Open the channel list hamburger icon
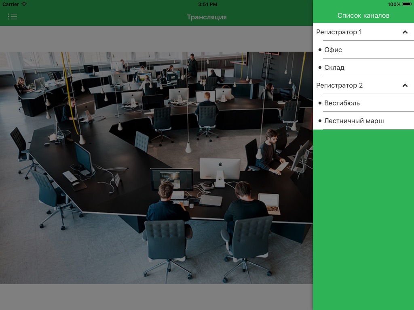The image size is (414, 310). click(13, 17)
